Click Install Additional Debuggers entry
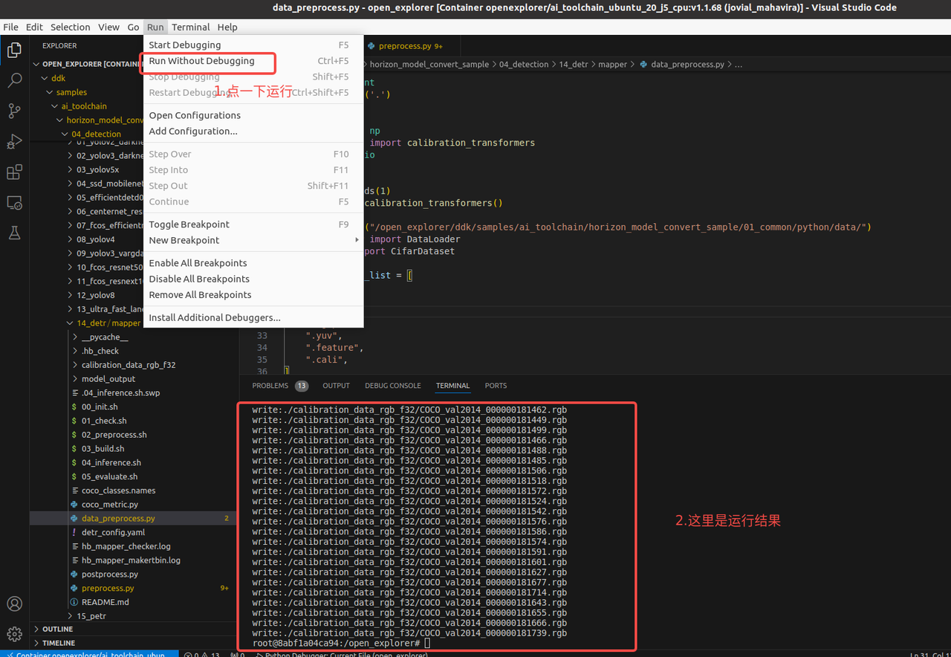Image resolution: width=951 pixels, height=657 pixels. tap(215, 317)
